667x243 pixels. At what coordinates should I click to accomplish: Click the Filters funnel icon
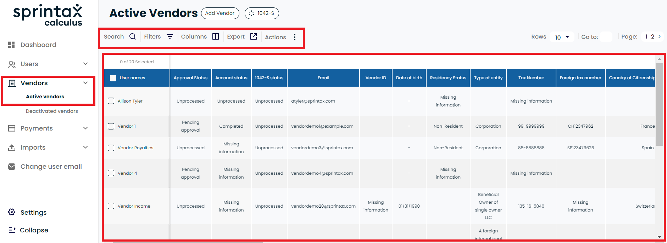tap(170, 36)
